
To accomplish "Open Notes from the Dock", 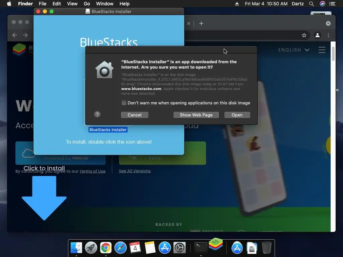I will tap(150, 248).
